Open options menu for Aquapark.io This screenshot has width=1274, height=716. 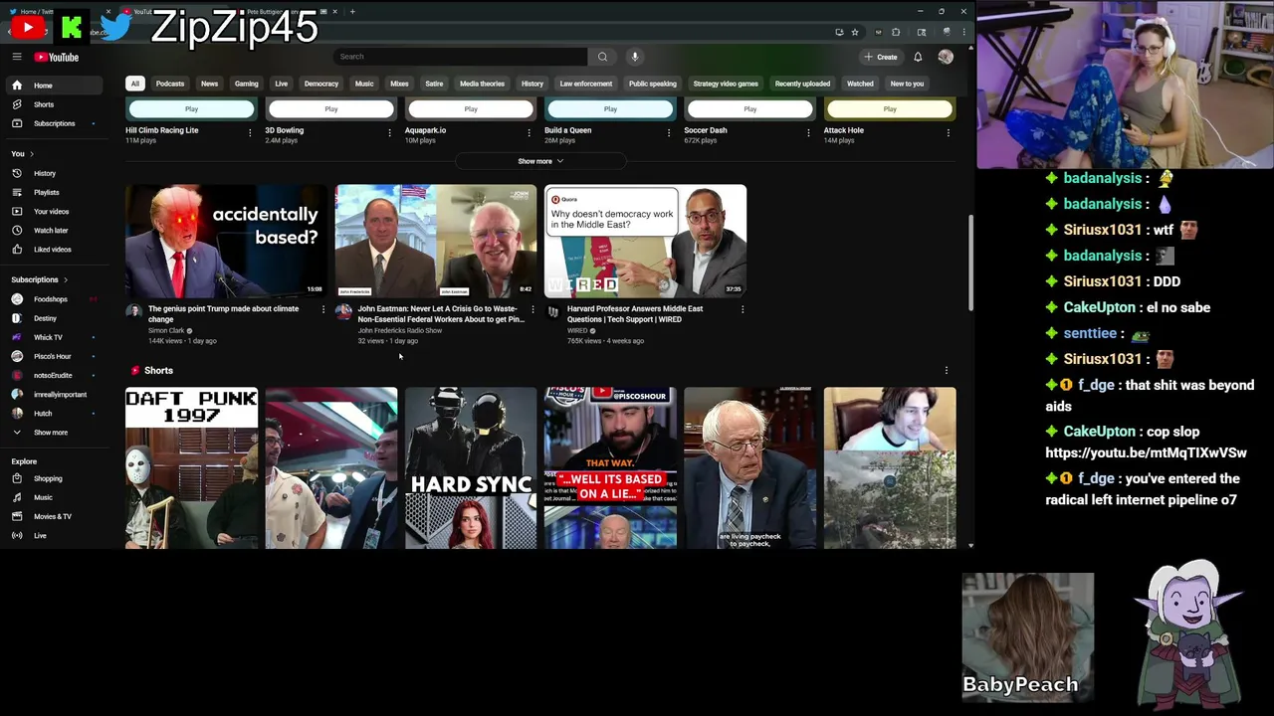point(529,132)
